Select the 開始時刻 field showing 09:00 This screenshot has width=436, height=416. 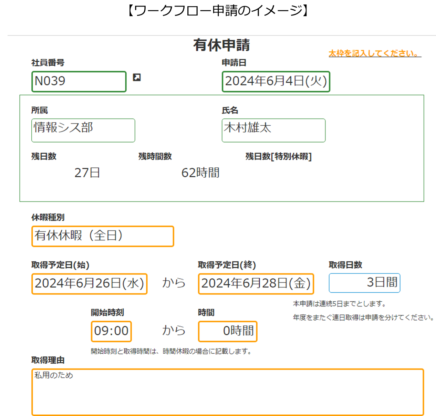click(x=111, y=331)
